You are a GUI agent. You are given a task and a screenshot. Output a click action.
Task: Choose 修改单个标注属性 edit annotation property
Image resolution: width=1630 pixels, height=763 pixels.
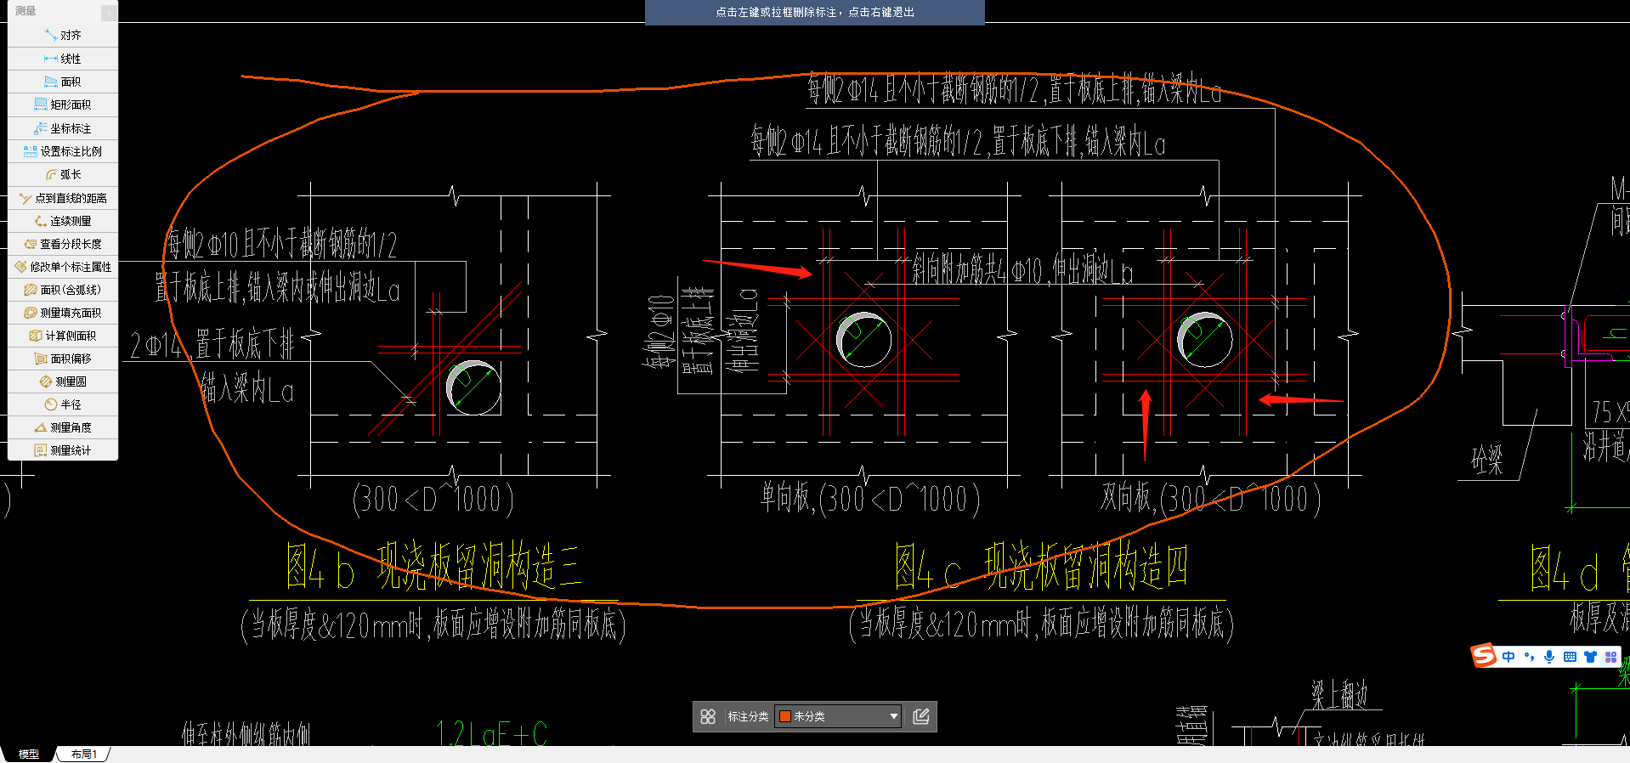pyautogui.click(x=63, y=267)
